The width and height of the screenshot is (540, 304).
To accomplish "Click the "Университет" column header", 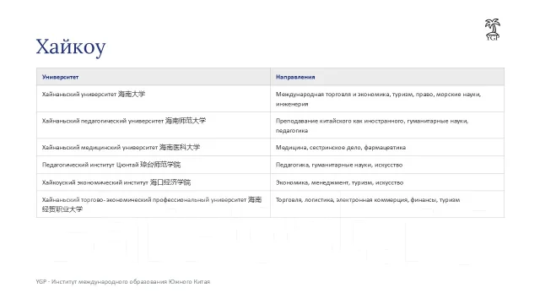I will point(154,77).
